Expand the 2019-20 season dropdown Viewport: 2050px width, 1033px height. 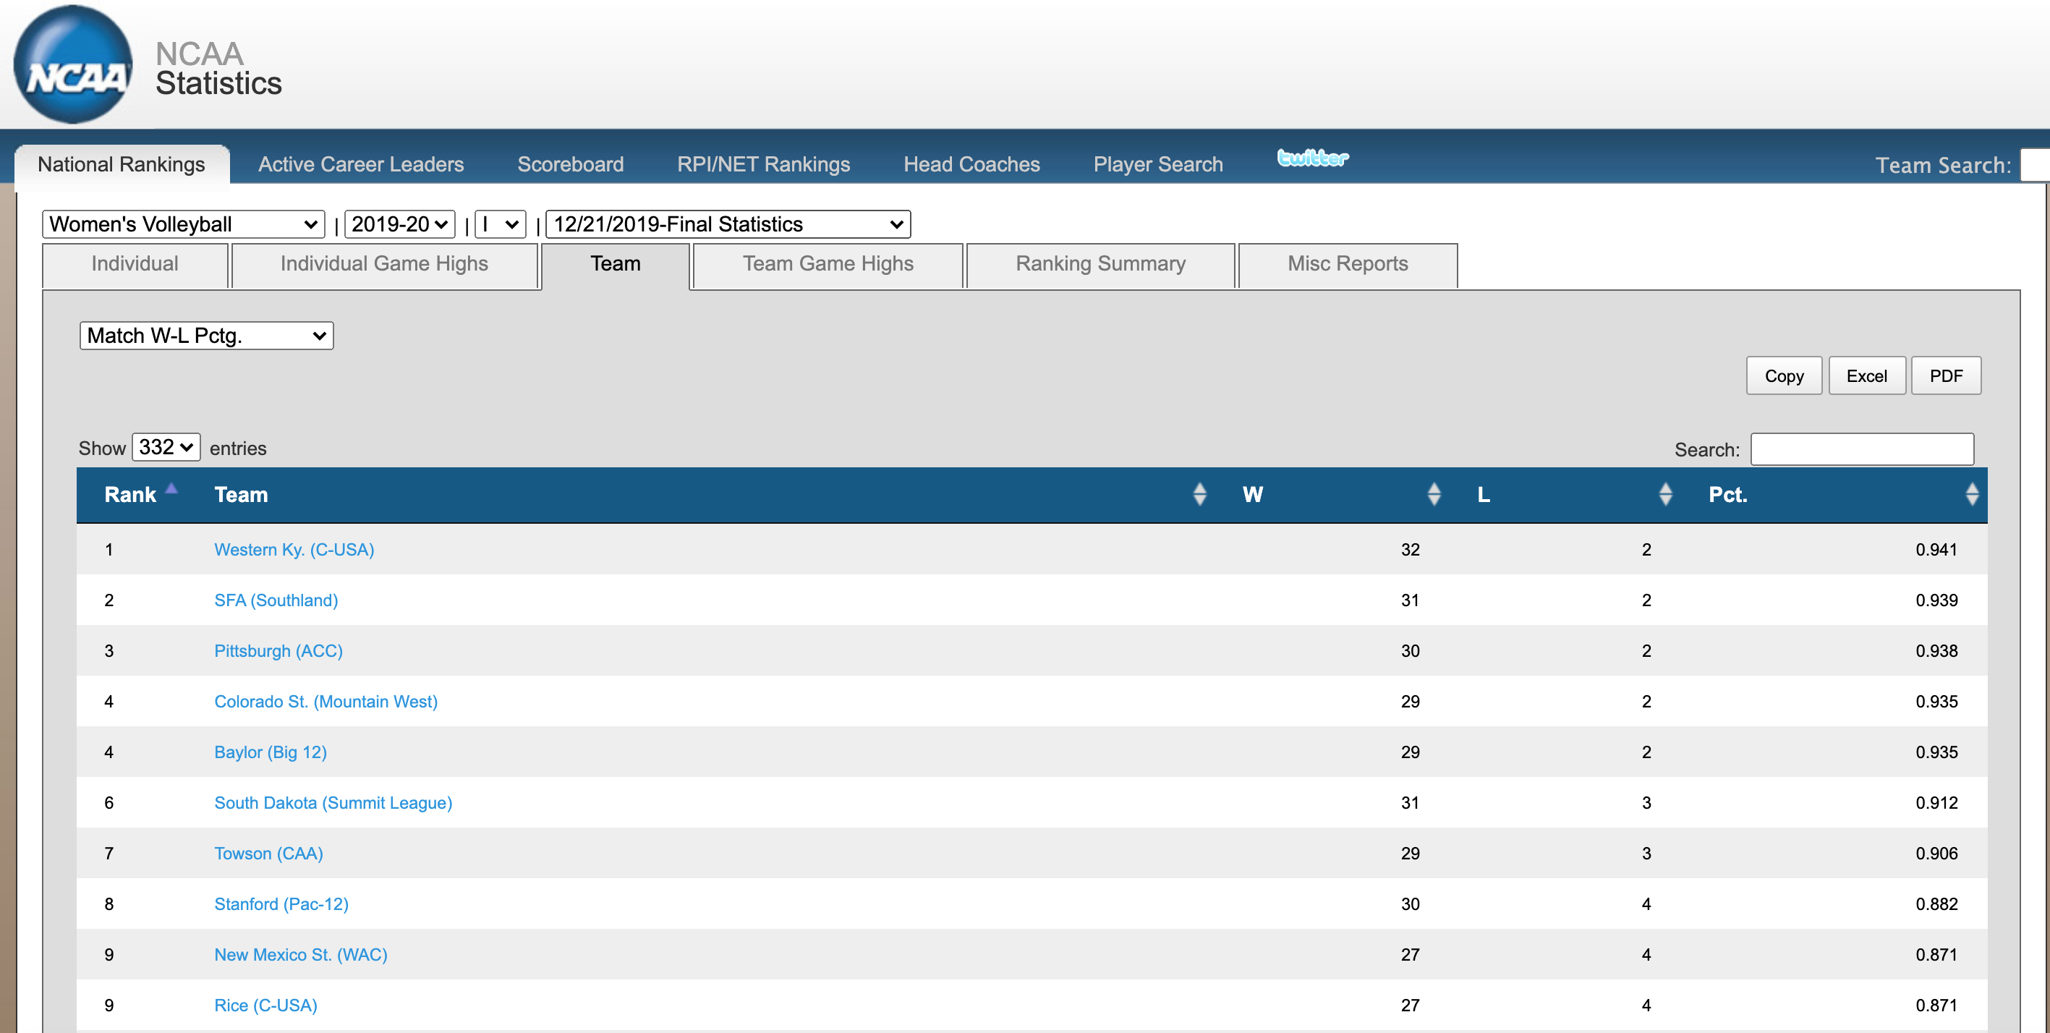[x=399, y=224]
